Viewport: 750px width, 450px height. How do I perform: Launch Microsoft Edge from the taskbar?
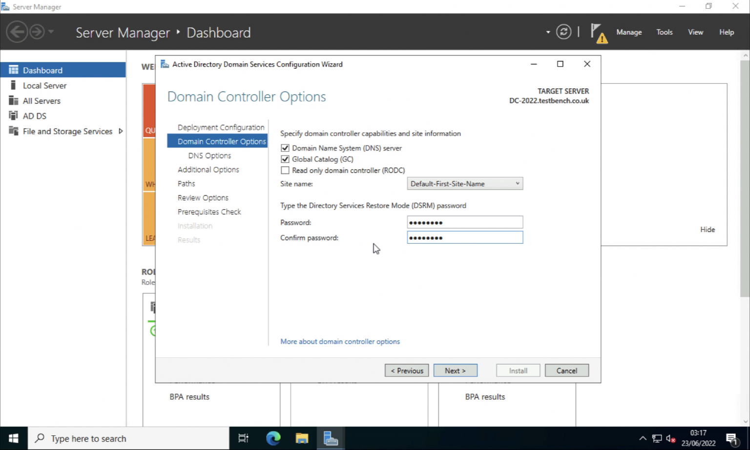[273, 438]
